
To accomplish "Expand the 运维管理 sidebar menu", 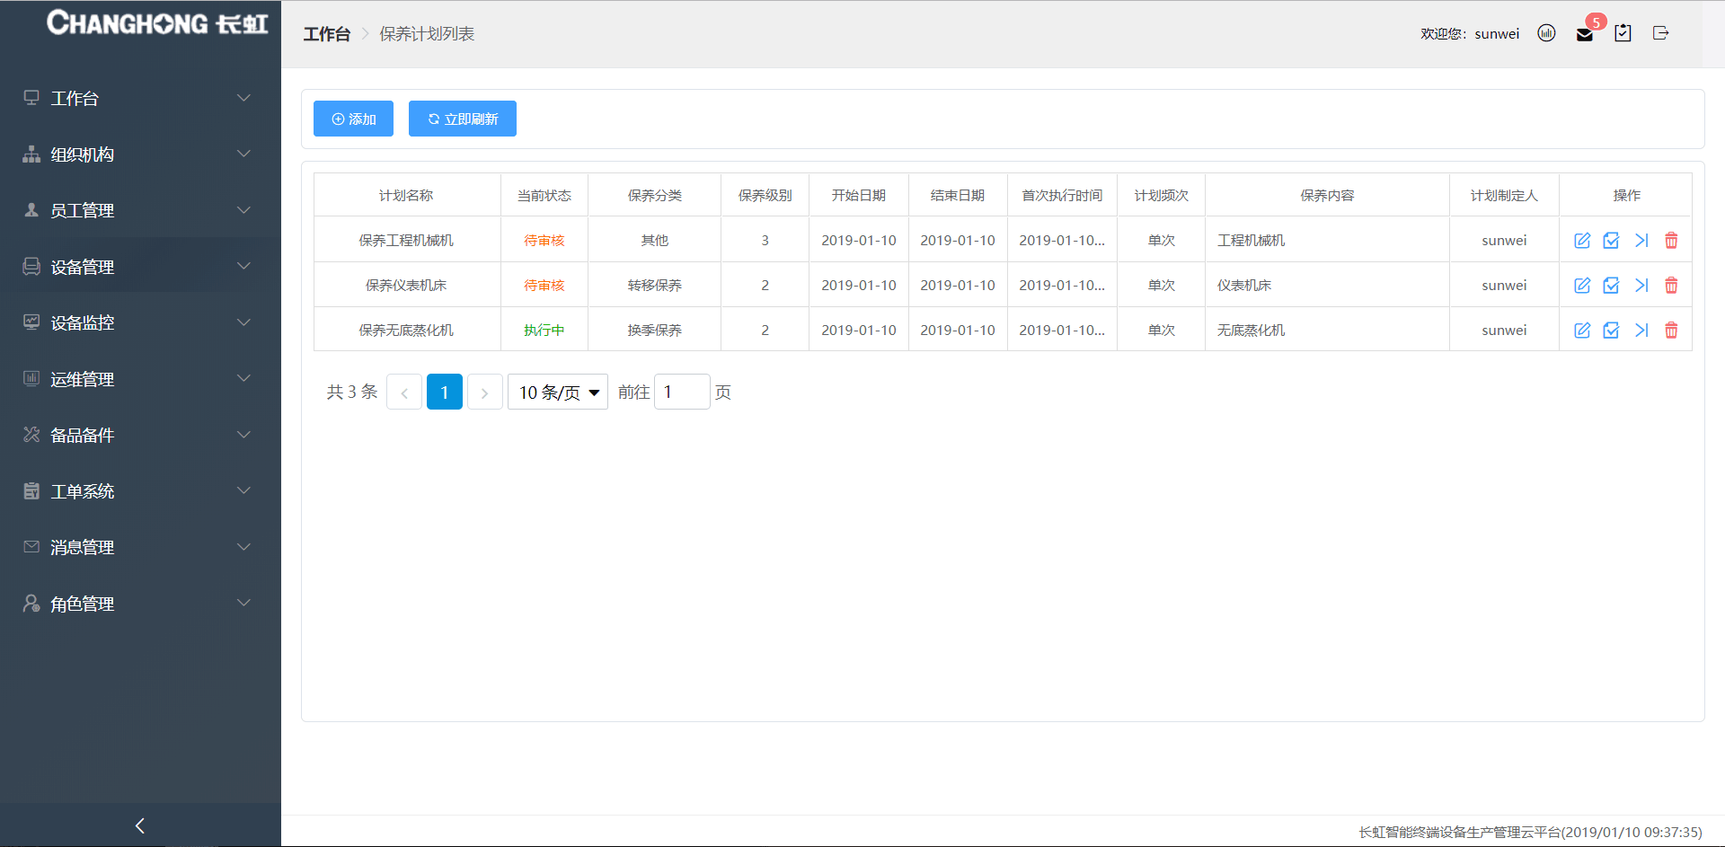I will click(x=140, y=379).
